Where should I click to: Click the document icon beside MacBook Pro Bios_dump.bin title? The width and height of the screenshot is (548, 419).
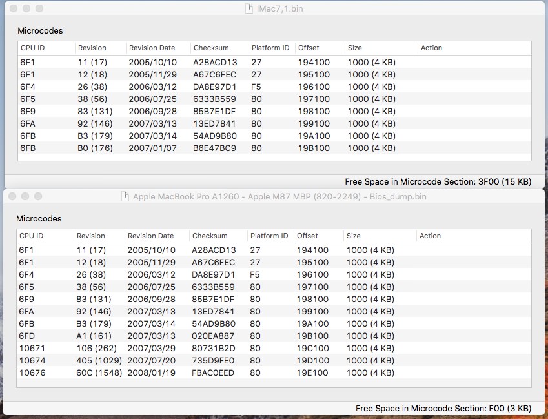tap(125, 196)
